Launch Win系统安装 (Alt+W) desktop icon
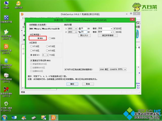This screenshot has height=121, width=162. click(x=6, y=63)
